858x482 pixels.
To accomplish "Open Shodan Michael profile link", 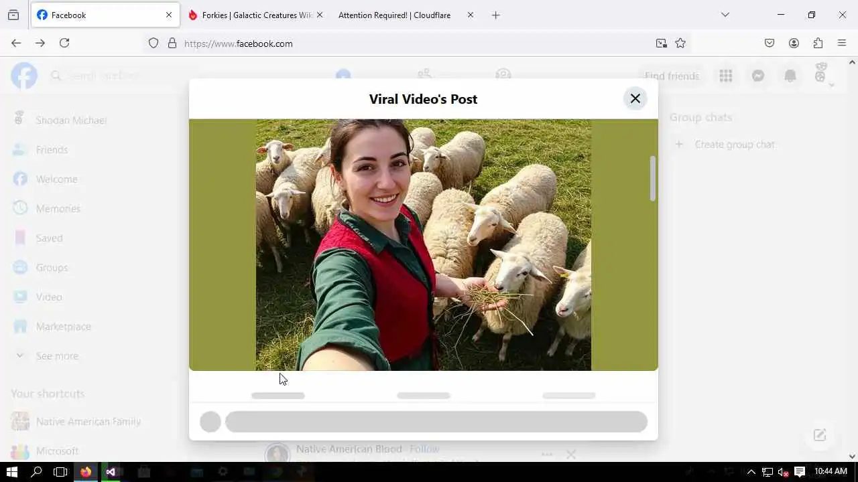I will [x=71, y=120].
